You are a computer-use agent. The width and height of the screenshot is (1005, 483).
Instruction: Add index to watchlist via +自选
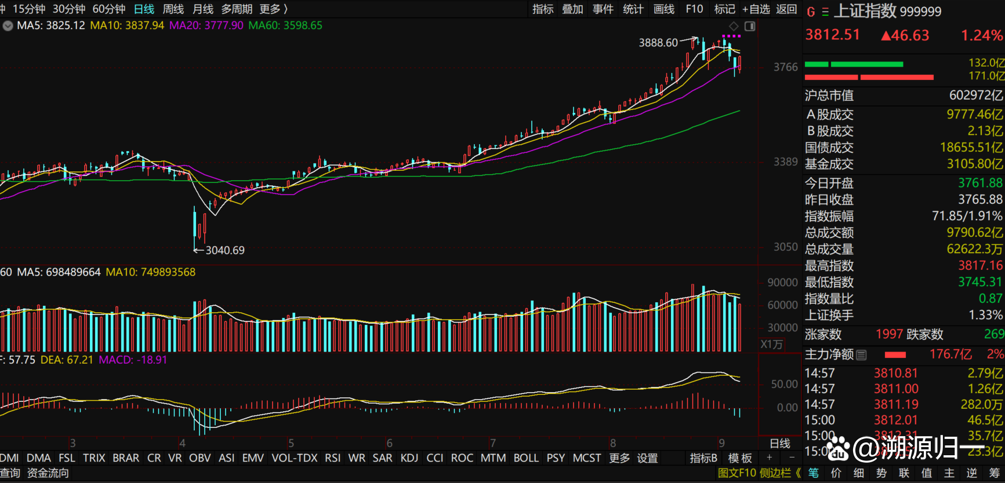(x=756, y=9)
